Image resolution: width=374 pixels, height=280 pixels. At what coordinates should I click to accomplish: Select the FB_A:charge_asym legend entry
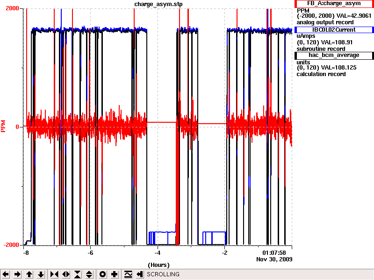coord(334,4)
